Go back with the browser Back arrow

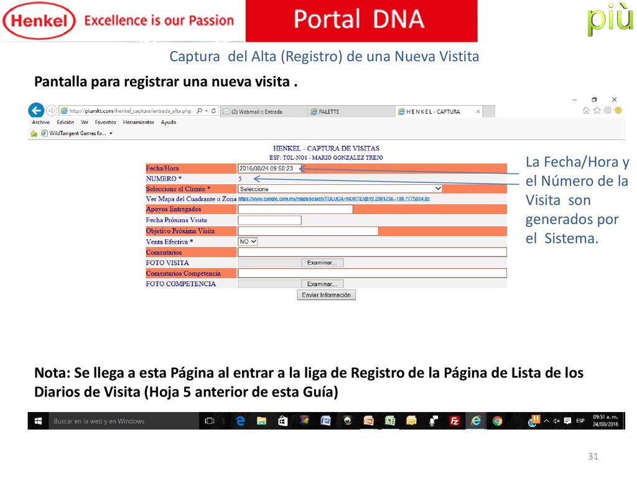[36, 110]
